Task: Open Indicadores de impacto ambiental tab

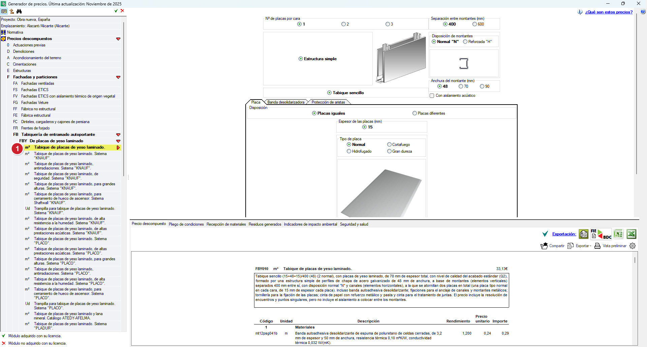Action: click(x=310, y=224)
